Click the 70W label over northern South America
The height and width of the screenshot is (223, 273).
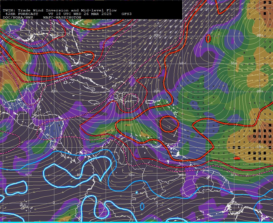click(132, 175)
